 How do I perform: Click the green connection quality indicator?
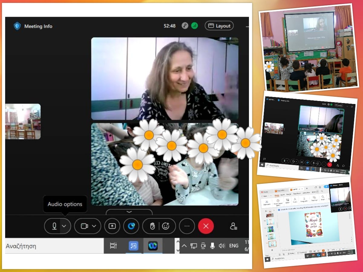pos(195,26)
